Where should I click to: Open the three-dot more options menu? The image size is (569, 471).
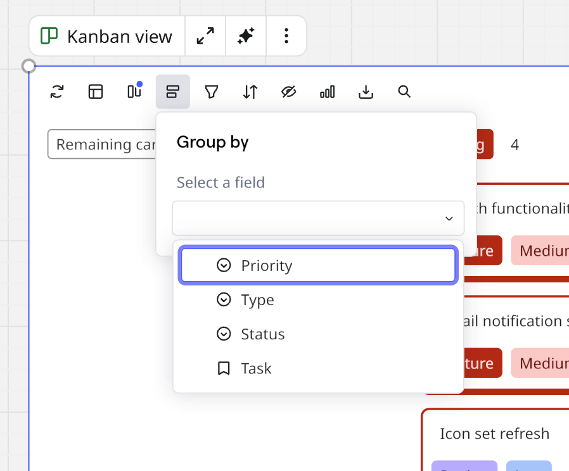tap(286, 36)
